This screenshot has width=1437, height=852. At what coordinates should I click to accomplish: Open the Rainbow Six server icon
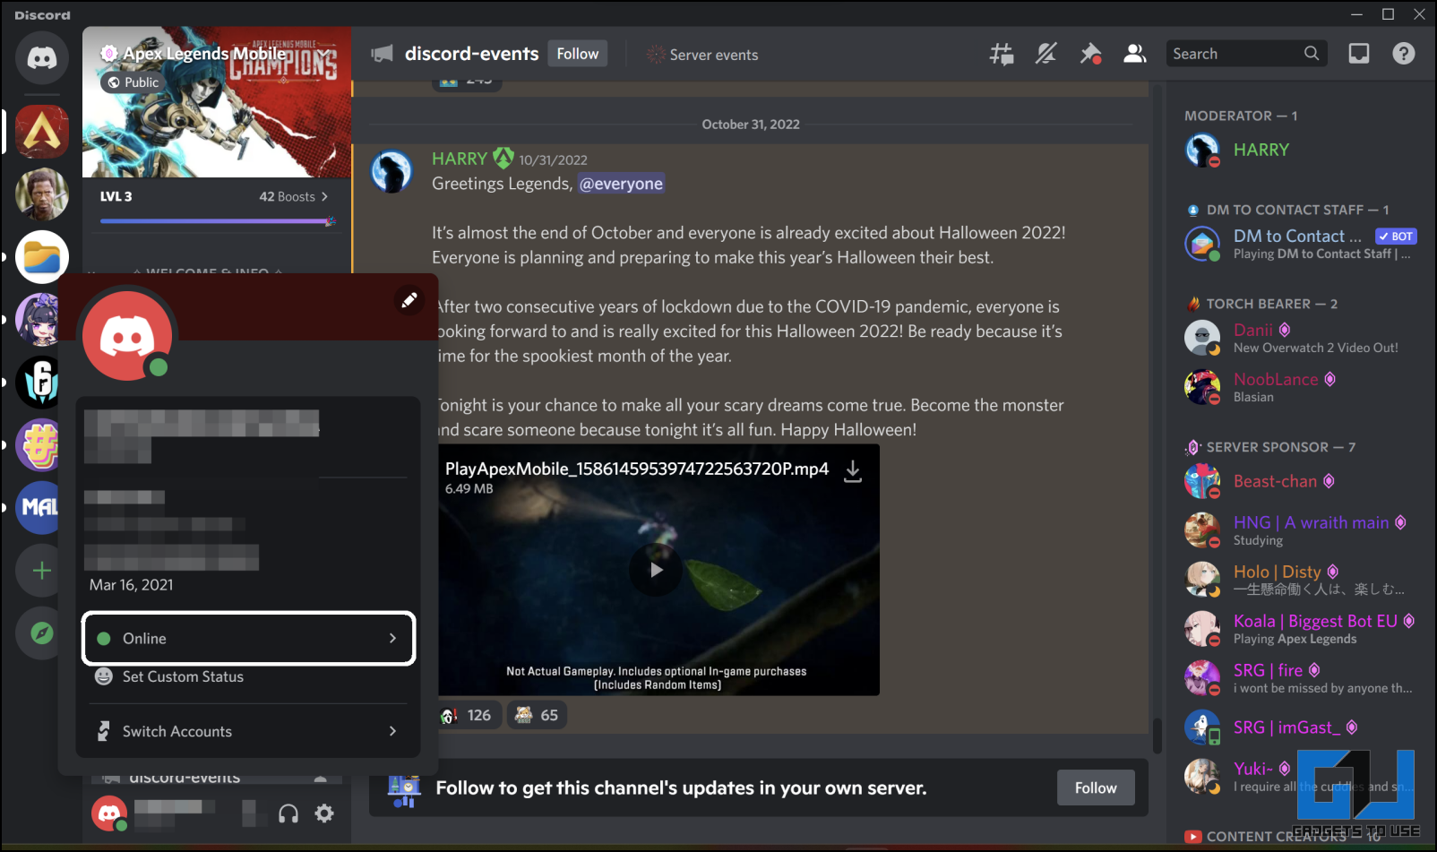coord(38,382)
